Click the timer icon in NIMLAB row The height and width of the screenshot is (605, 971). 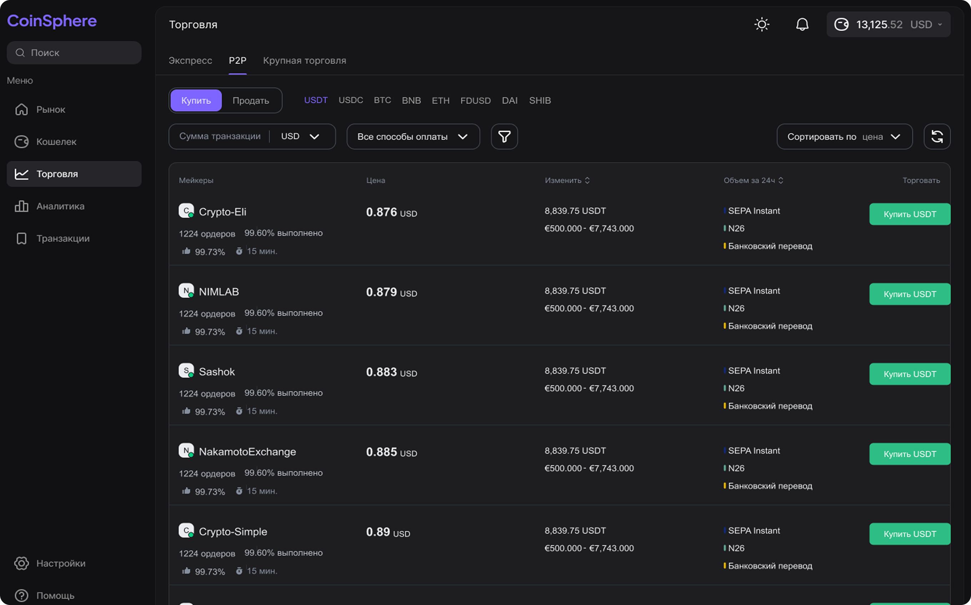tap(239, 331)
